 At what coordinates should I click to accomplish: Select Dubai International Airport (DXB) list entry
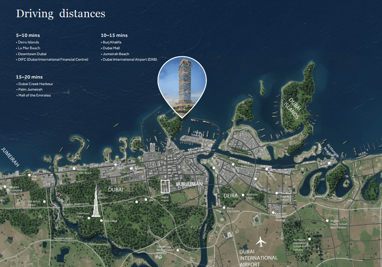(x=130, y=60)
